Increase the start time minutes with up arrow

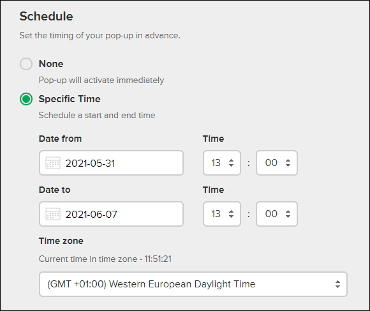[x=288, y=160]
